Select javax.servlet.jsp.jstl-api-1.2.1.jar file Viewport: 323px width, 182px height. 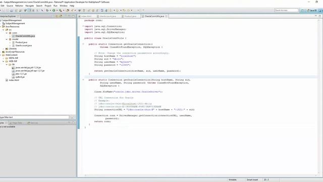tap(30, 71)
